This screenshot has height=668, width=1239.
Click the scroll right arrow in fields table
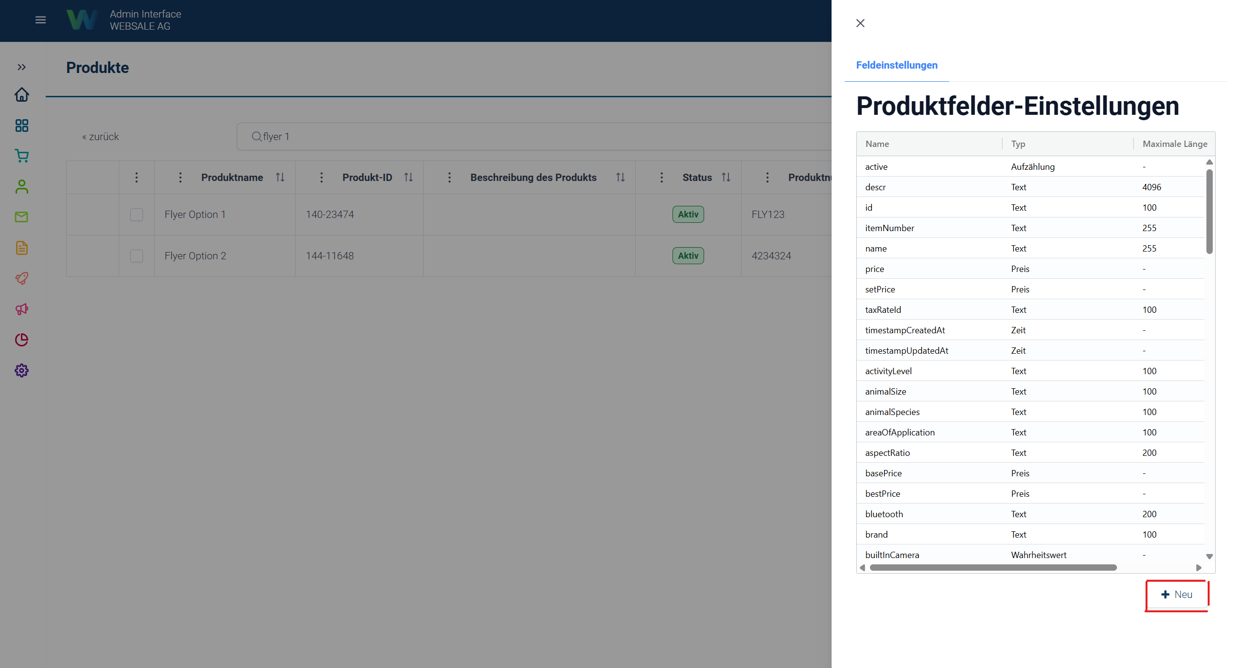tap(1199, 568)
